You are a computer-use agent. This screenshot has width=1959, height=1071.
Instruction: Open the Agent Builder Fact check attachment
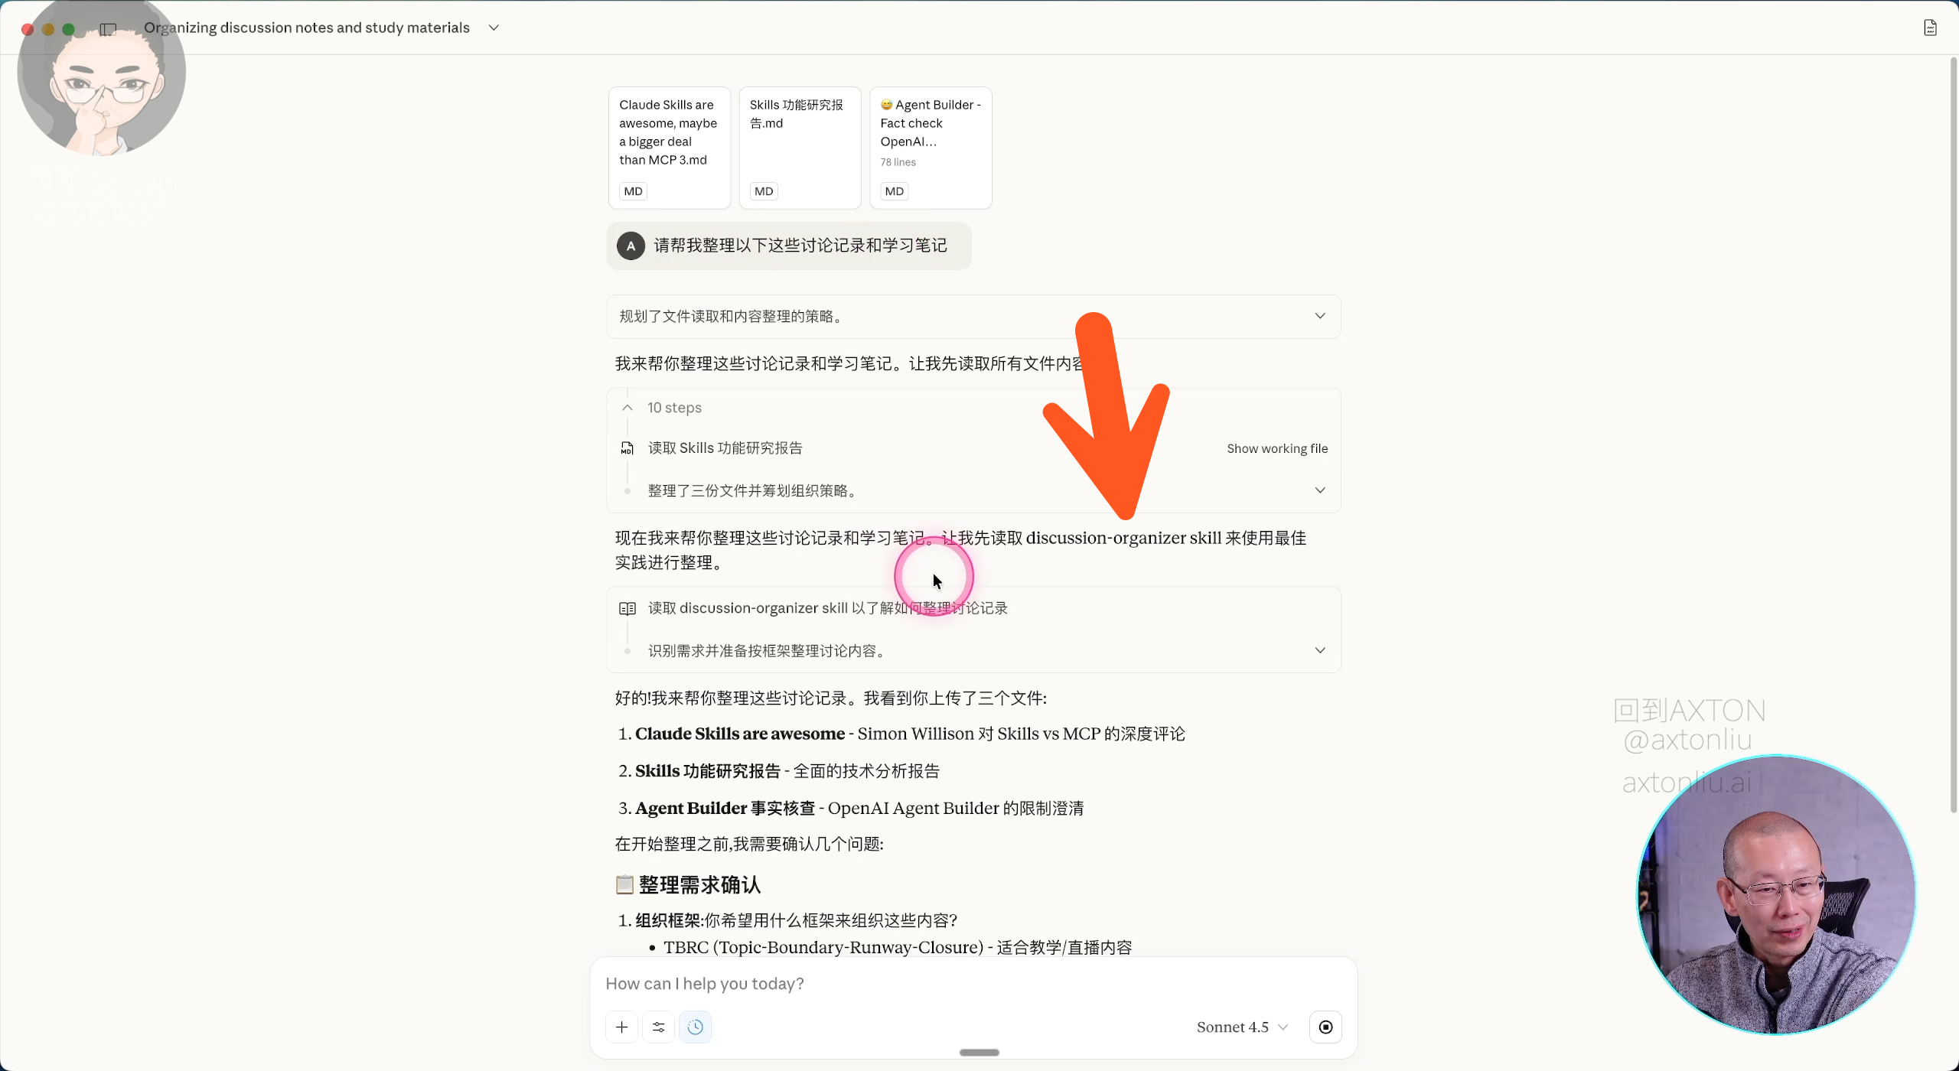(x=930, y=147)
